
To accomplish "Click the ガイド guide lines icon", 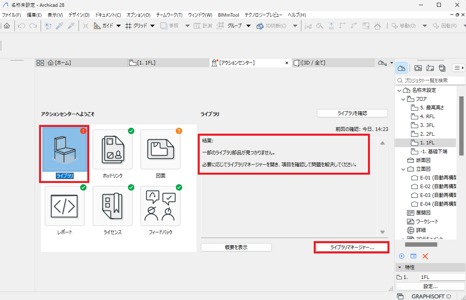I will point(97,26).
